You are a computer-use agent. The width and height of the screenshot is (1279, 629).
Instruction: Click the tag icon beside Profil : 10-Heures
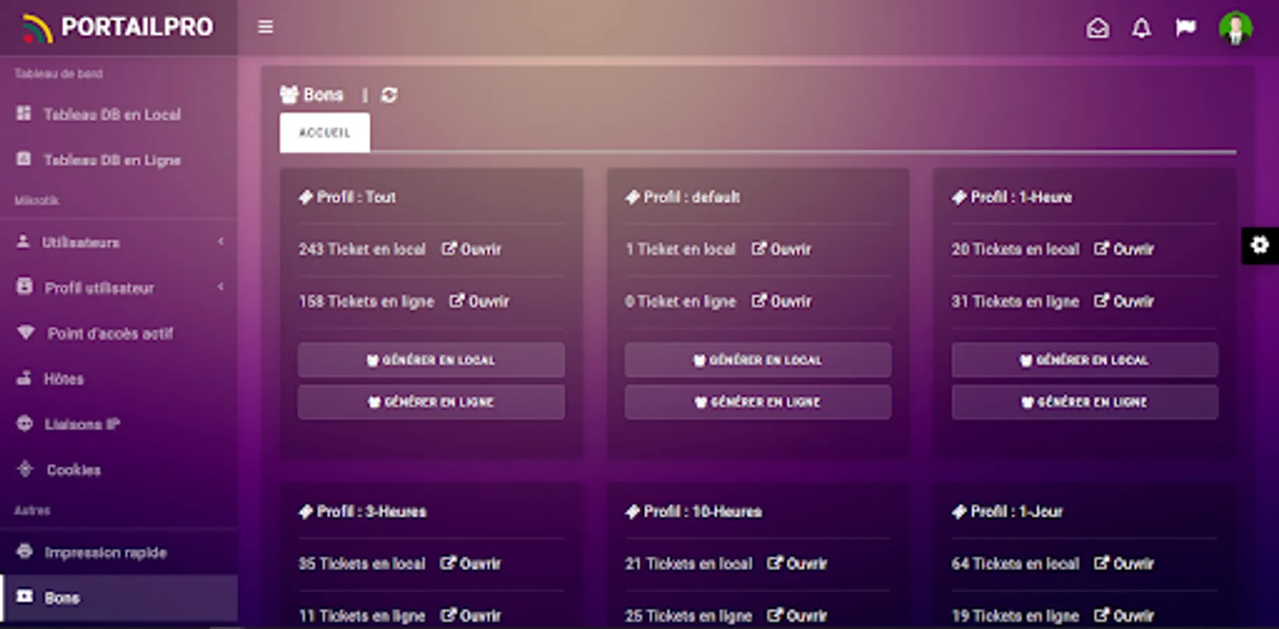click(632, 512)
